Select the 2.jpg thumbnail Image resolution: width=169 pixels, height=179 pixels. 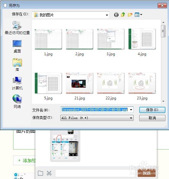pos(79,39)
